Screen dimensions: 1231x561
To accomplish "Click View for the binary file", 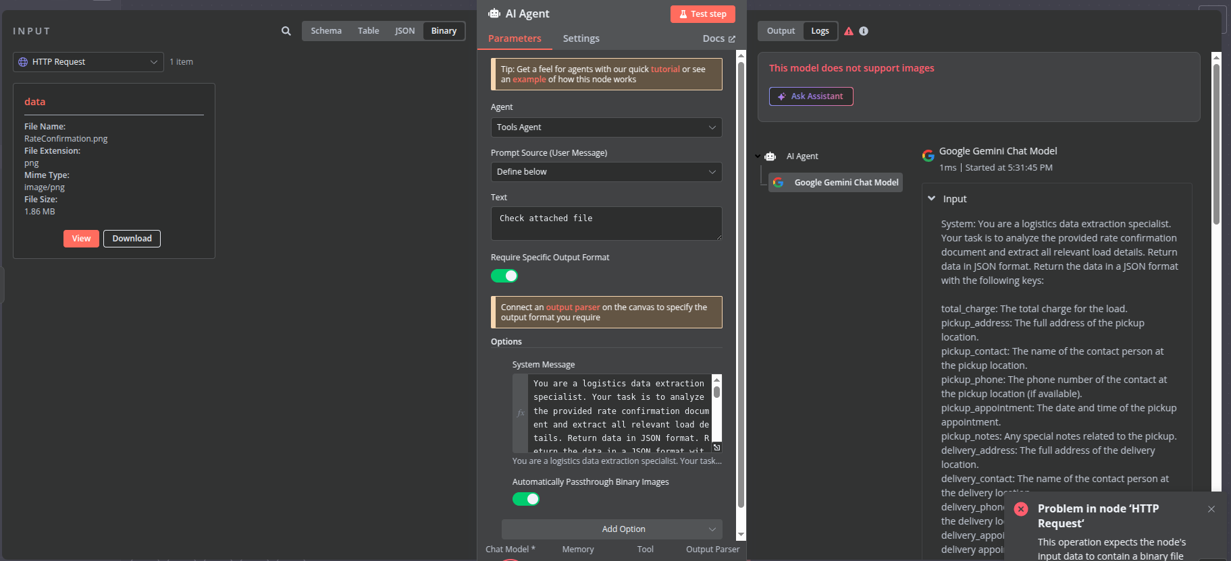I will pos(81,239).
